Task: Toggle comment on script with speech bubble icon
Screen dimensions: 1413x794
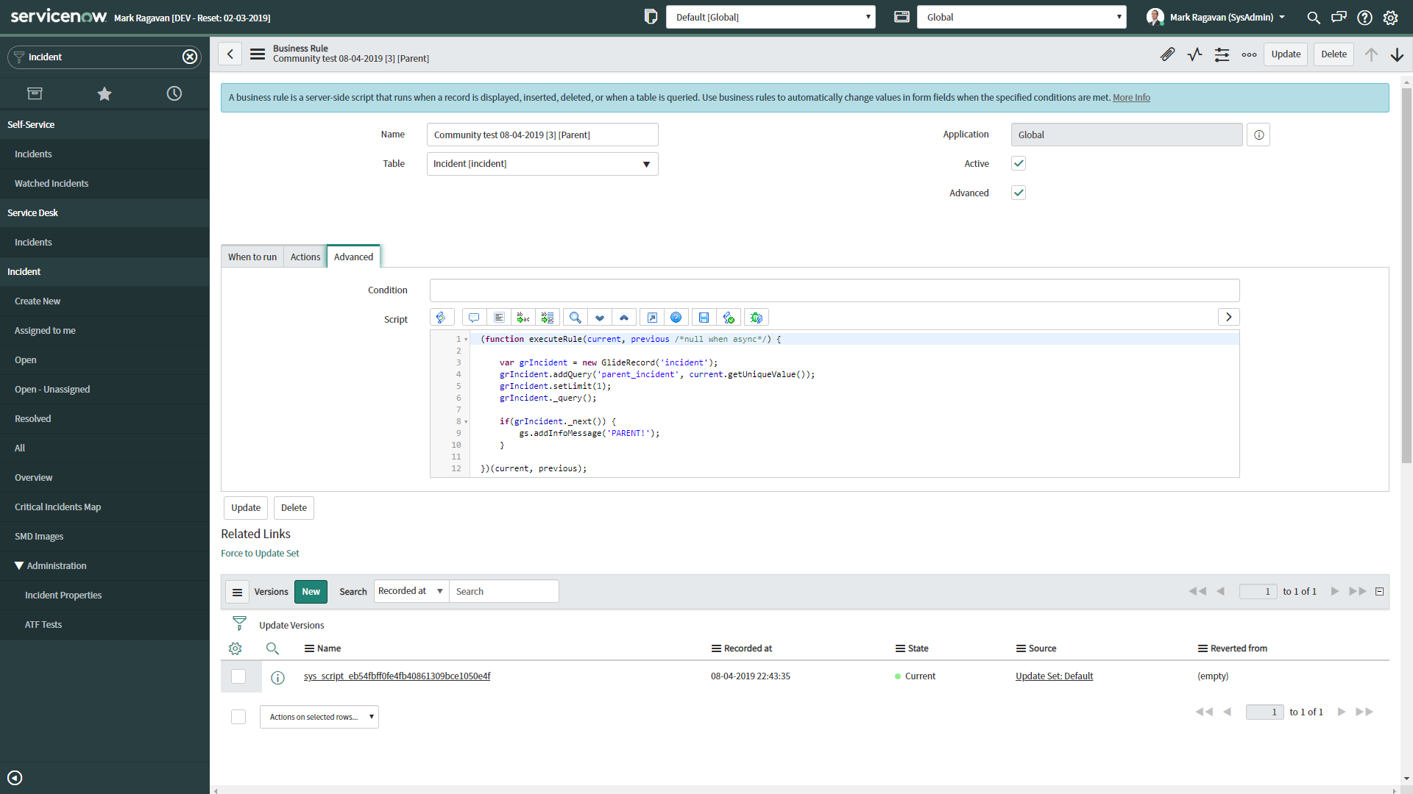Action: 474,318
